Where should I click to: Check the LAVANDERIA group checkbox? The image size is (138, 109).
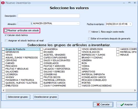click(x=41, y=49)
